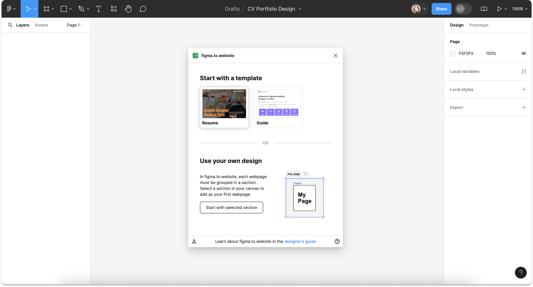Open file name dropdown chevron
The image size is (533, 287).
(x=300, y=9)
